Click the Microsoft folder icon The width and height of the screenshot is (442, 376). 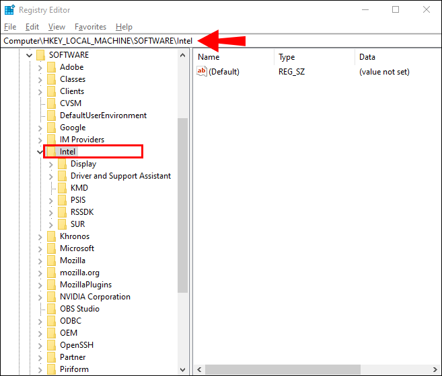tap(51, 248)
